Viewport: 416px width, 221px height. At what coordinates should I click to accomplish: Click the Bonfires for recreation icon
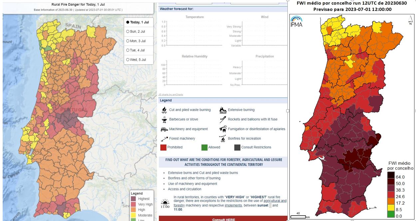click(222, 138)
